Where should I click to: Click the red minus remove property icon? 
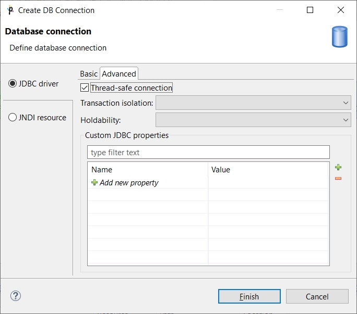338,179
